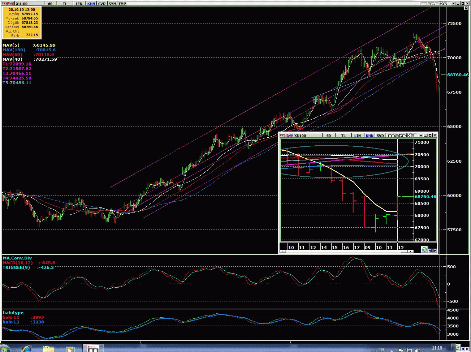Screen dimensions: 471x352
Task: Click the bar chart icon in inset window
Action: [284, 136]
